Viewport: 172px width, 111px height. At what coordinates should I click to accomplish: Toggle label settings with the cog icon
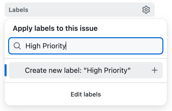click(x=146, y=10)
